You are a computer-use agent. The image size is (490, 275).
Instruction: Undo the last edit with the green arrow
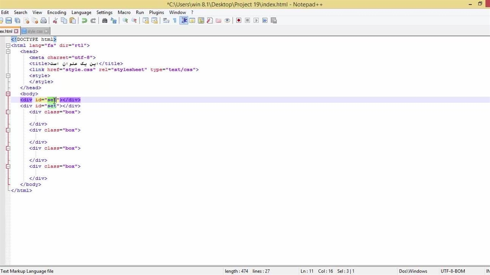[84, 21]
